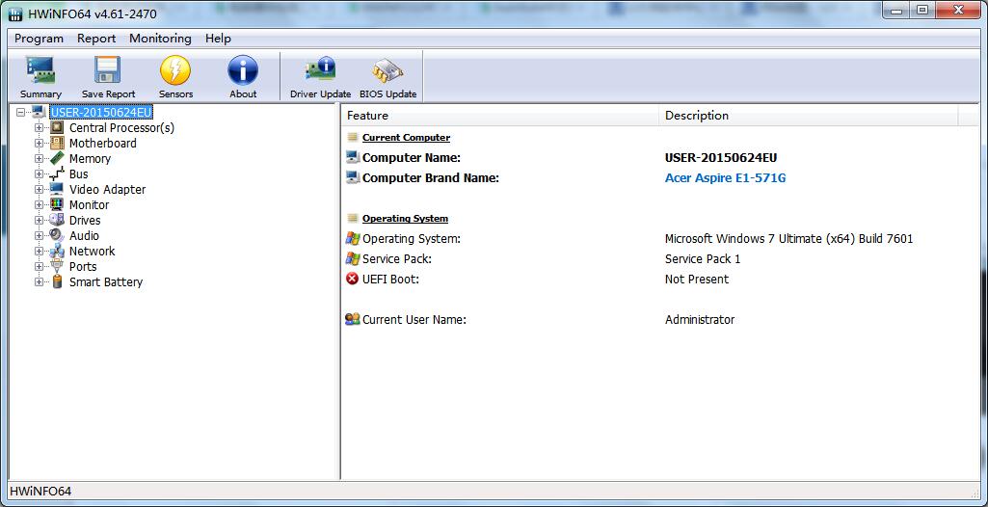Screen dimensions: 988x507
Task: Click the 'Not Present' UEFI value
Action: 696,279
